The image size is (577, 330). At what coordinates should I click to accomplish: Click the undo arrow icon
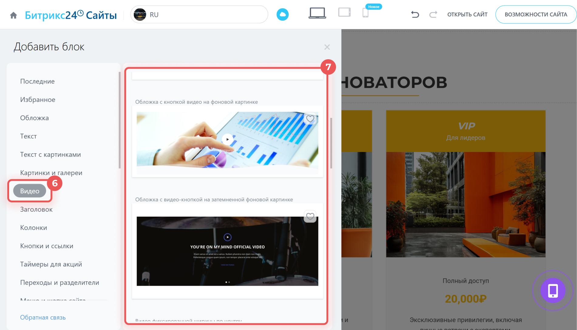[x=415, y=15]
